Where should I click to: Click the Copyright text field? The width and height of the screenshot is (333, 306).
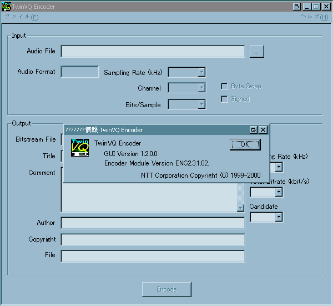tap(153, 239)
